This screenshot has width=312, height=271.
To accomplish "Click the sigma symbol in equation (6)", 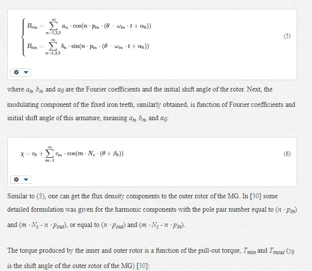I will coord(50,153).
